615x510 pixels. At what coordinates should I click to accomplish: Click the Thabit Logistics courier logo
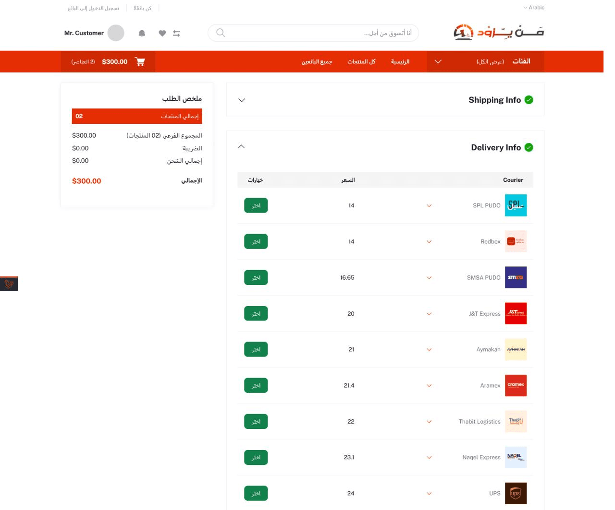point(516,421)
